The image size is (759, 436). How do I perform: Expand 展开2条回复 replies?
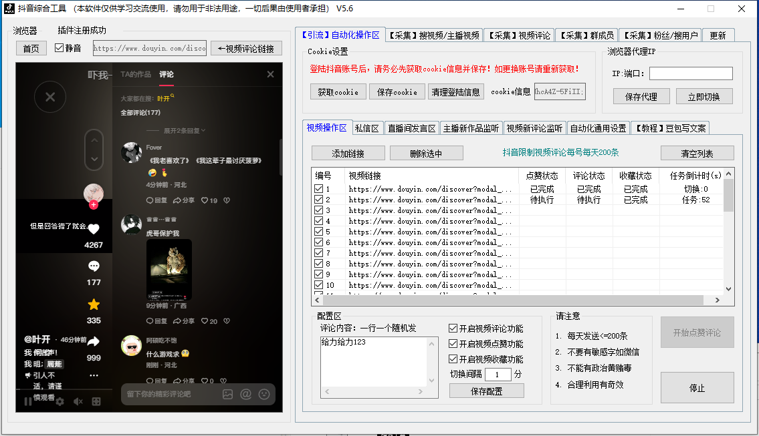point(185,130)
